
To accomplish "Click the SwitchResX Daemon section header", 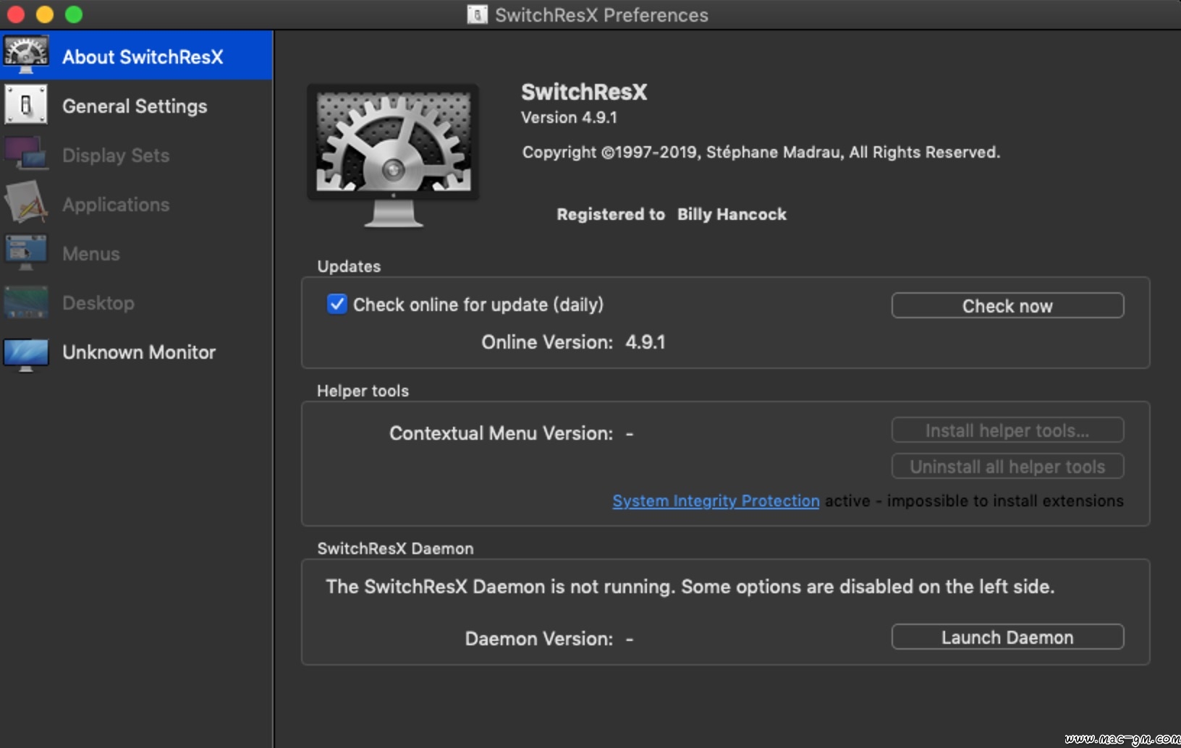I will point(395,548).
